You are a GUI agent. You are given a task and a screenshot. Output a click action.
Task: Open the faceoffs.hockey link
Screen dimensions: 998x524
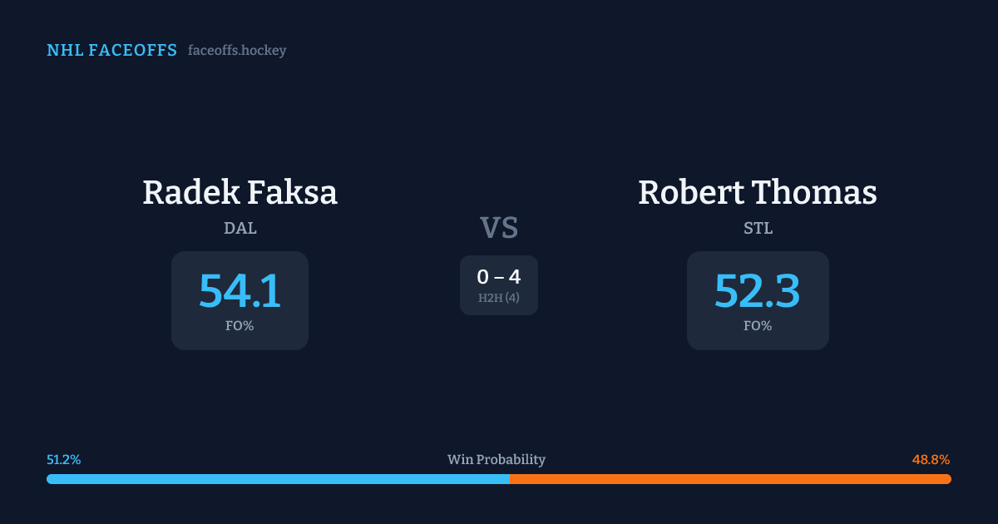click(x=237, y=51)
